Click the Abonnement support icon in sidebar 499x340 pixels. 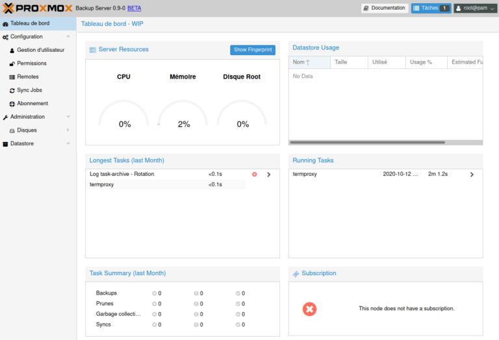(x=12, y=104)
